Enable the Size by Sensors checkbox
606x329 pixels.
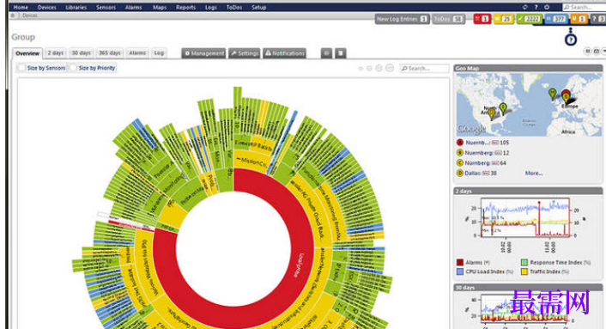click(x=22, y=68)
